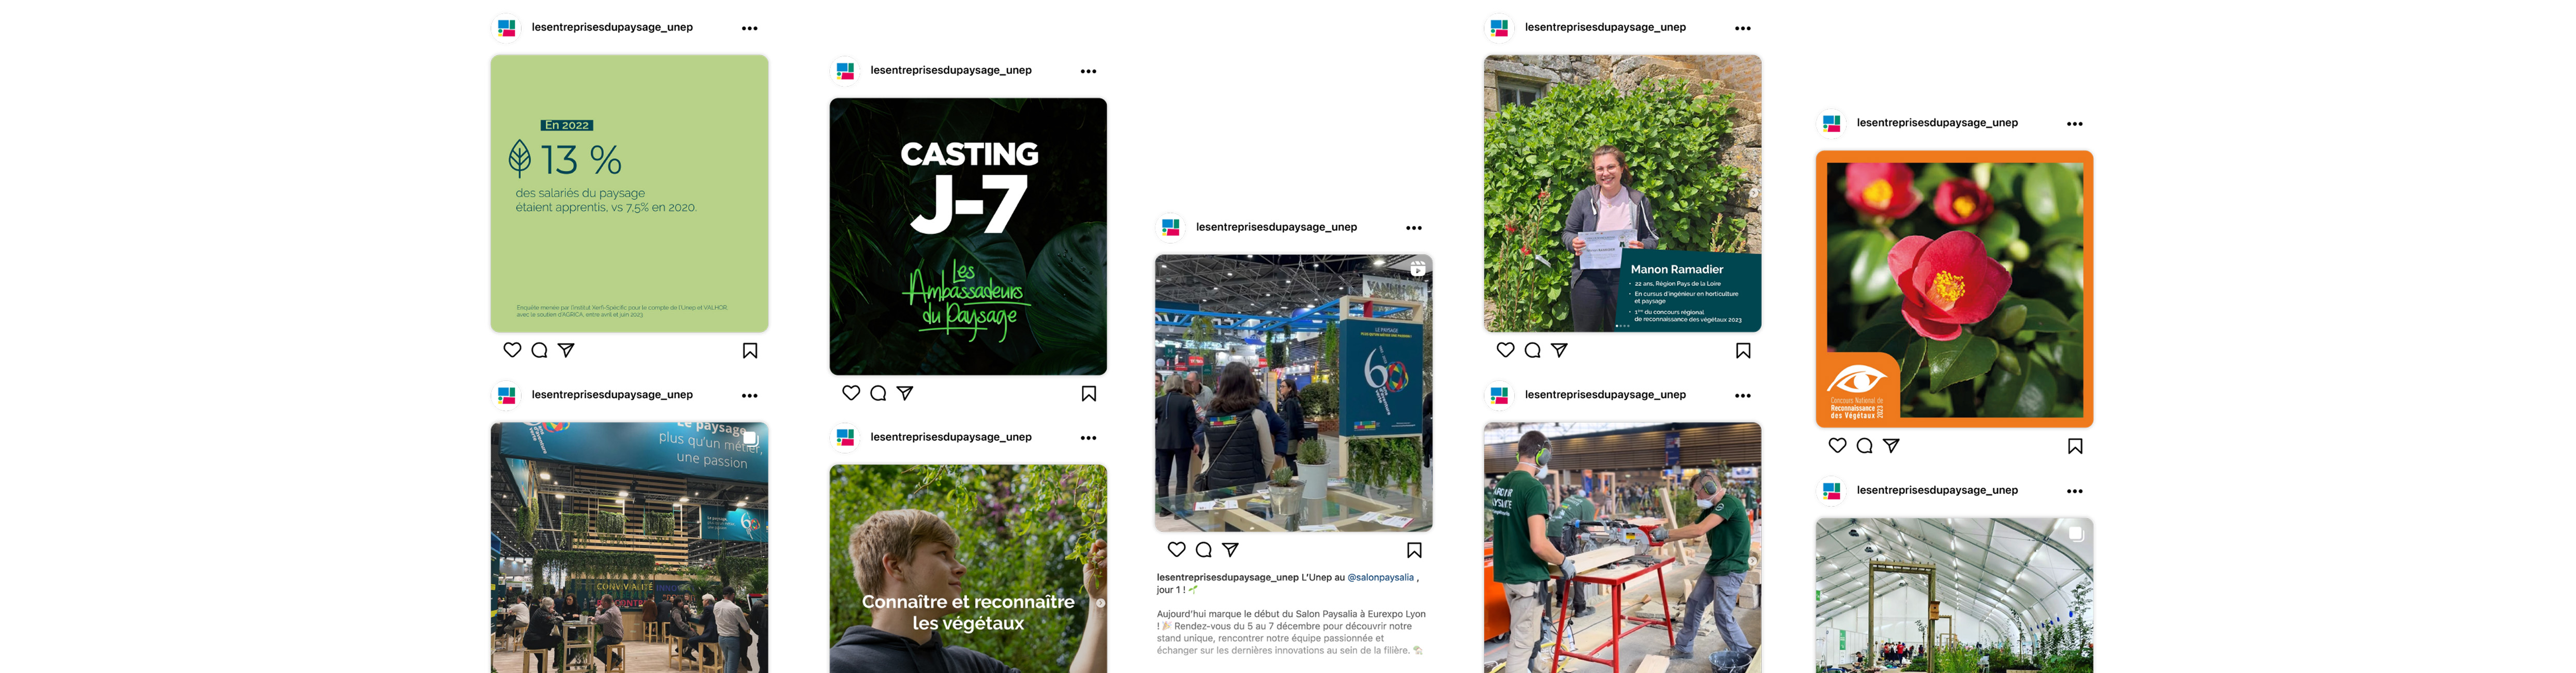Share the Paysalia exhibition hall post
This screenshot has height=673, width=2576.
coord(1230,549)
